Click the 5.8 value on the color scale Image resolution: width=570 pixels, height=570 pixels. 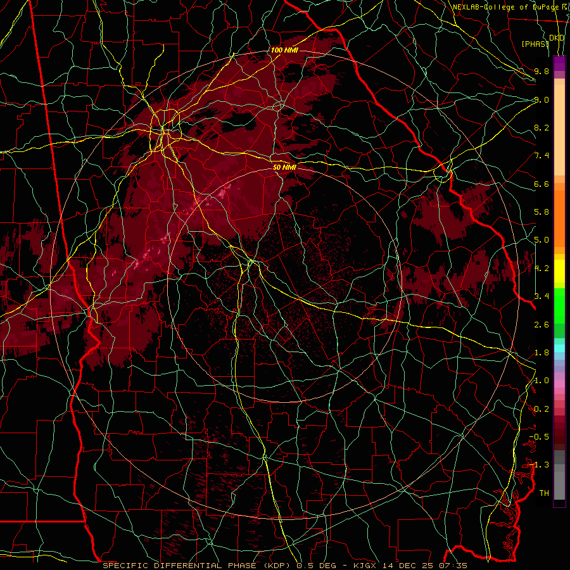541,212
